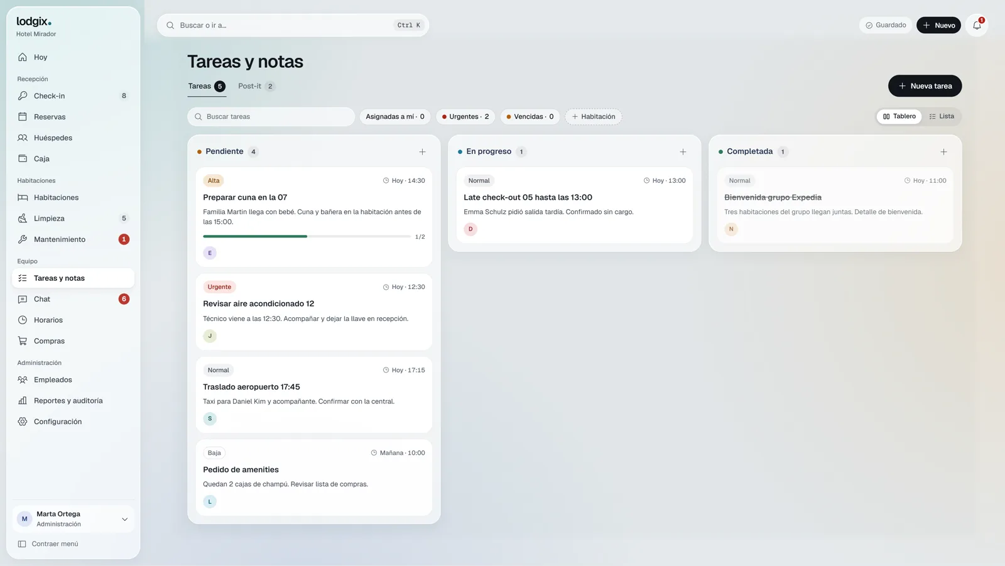Select the Post-it tab

pyautogui.click(x=256, y=86)
